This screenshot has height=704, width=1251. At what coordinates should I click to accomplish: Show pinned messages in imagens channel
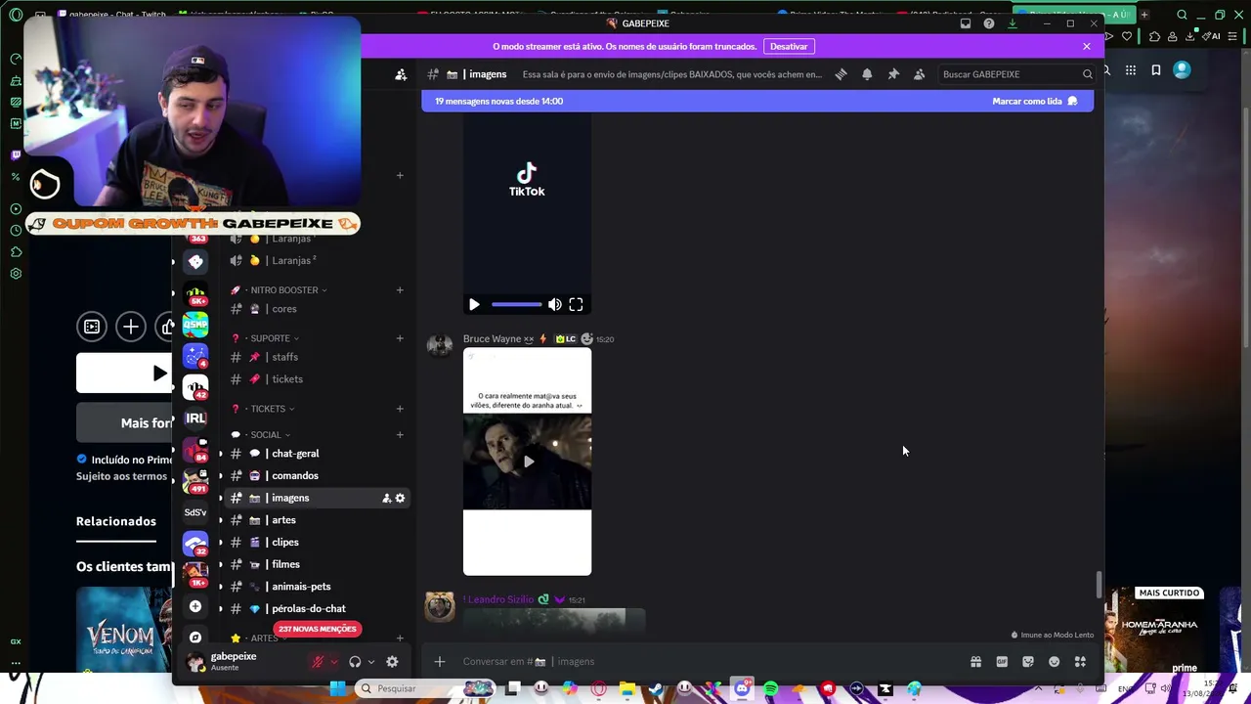(893, 74)
